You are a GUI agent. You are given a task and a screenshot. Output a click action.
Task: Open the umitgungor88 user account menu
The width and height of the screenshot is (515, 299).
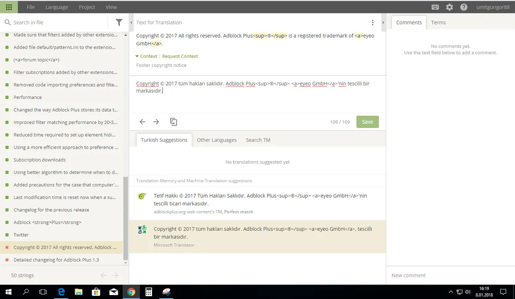tap(493, 7)
